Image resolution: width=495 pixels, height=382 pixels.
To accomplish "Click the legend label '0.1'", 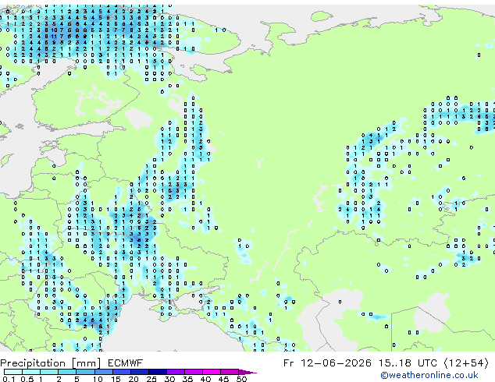I will [x=9, y=379].
